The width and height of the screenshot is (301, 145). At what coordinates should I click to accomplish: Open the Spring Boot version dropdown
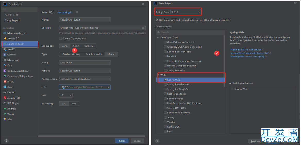(186, 12)
